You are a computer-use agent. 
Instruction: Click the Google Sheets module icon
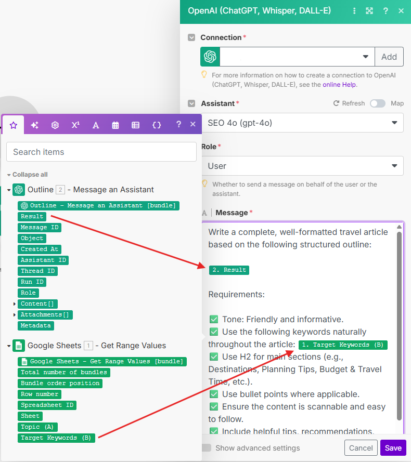coord(19,346)
